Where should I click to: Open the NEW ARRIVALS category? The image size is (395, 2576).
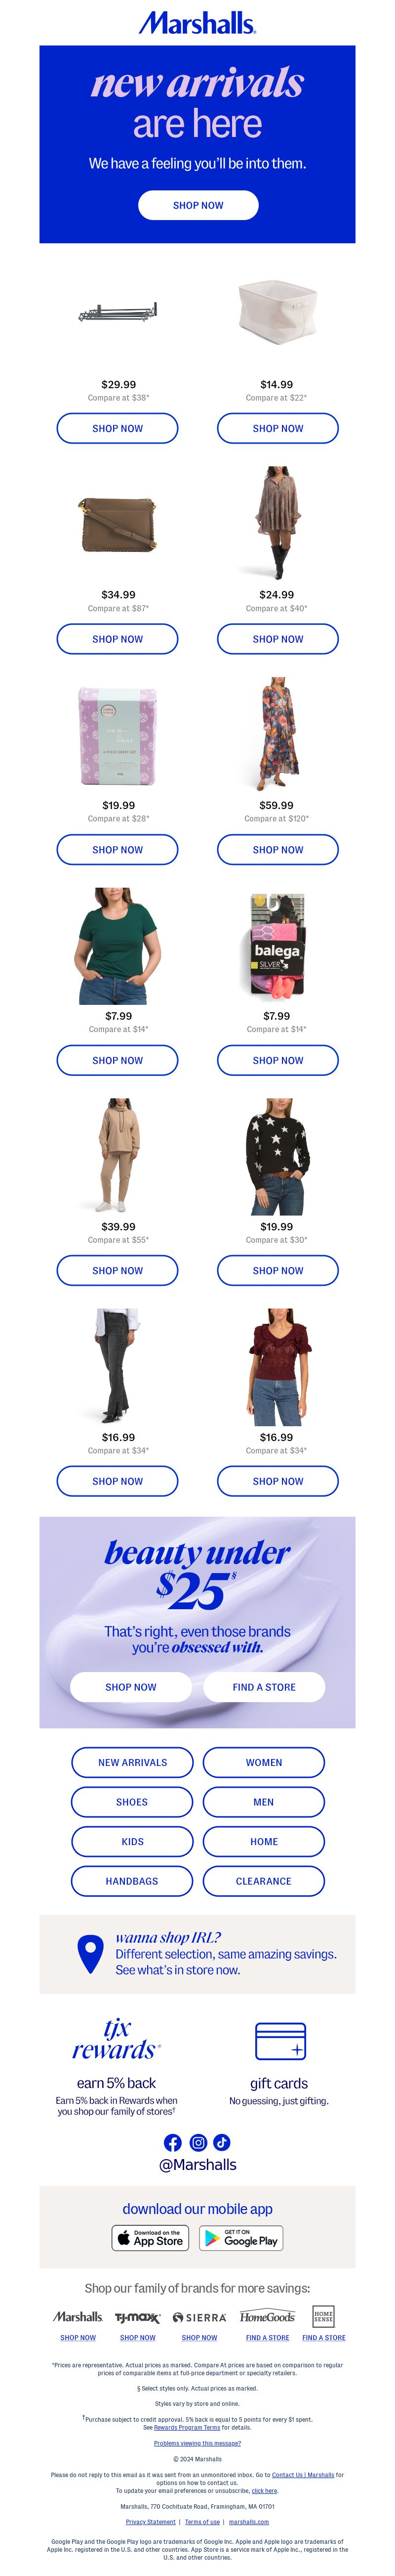click(x=133, y=1763)
